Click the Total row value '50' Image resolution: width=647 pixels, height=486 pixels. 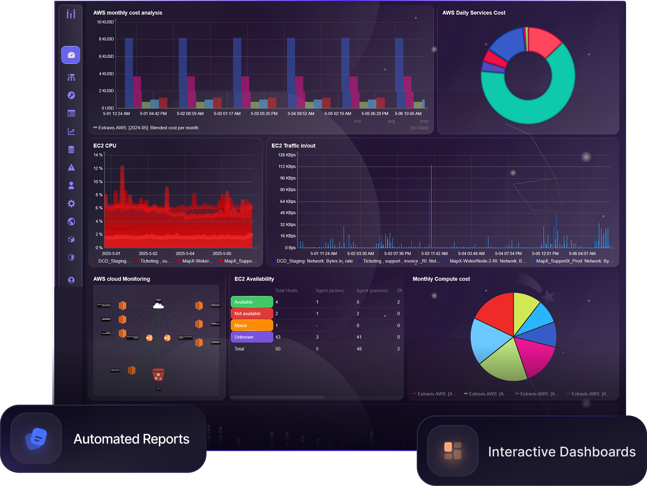tap(278, 349)
